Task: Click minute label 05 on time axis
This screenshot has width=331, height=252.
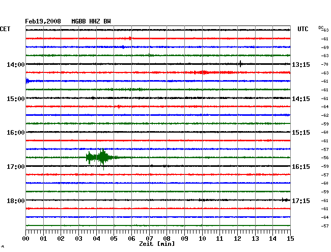Action: tap(114, 239)
